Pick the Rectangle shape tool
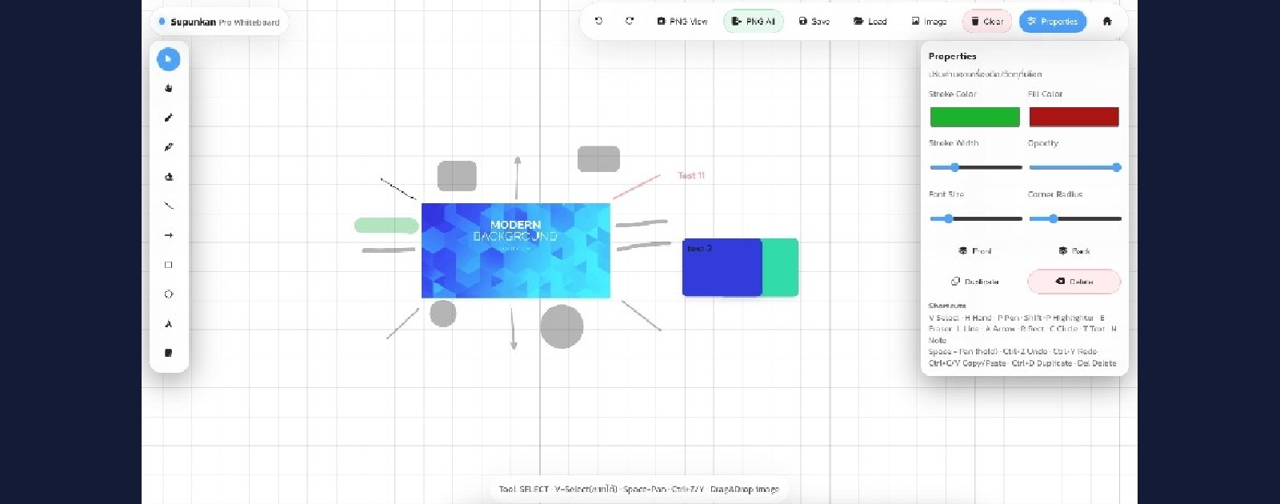Screen dimensions: 1280x504 (168, 265)
